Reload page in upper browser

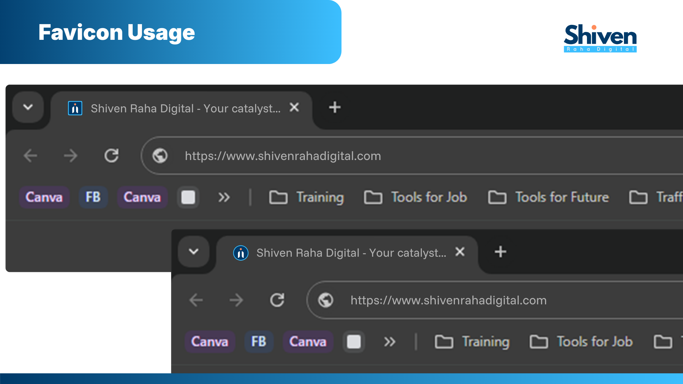pyautogui.click(x=111, y=156)
